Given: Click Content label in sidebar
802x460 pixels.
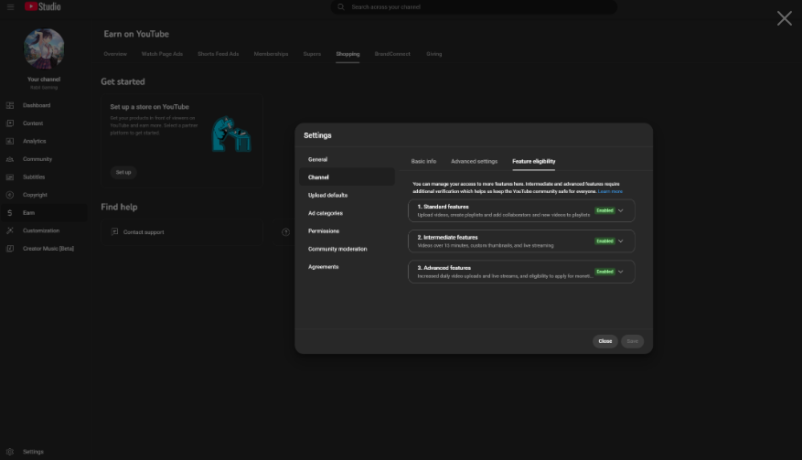Looking at the screenshot, I should pyautogui.click(x=33, y=123).
